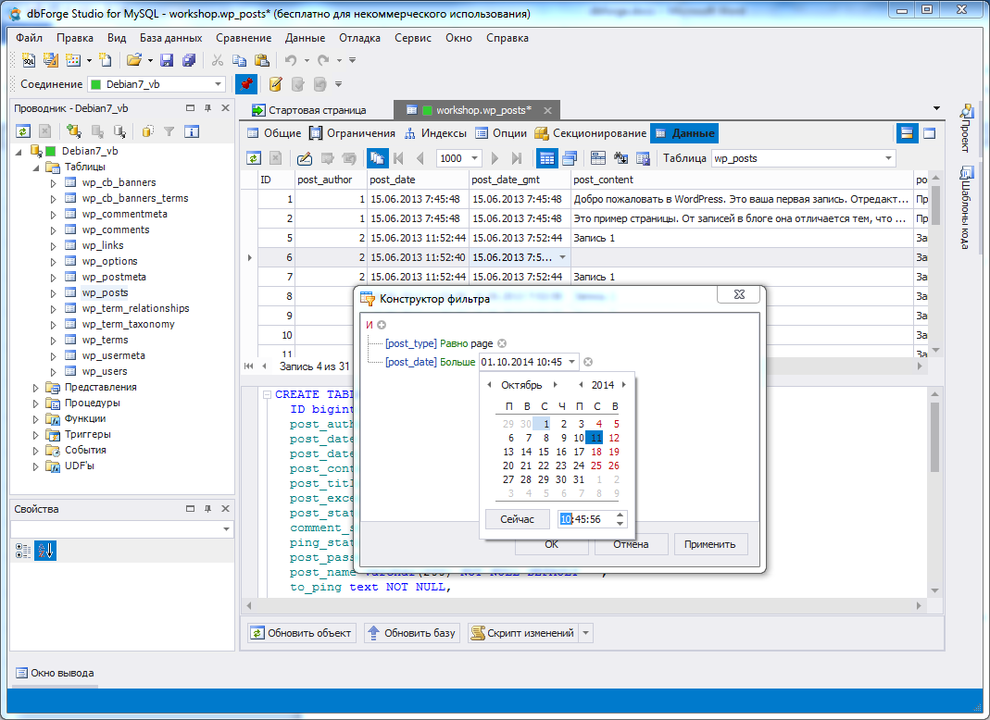Open the page size 1000 dropdown
This screenshot has height=720, width=990.
coord(474,158)
